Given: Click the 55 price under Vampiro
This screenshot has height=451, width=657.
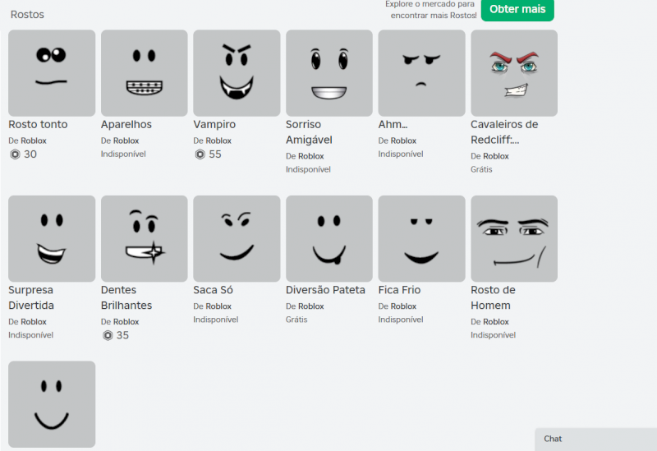Looking at the screenshot, I should (x=215, y=154).
